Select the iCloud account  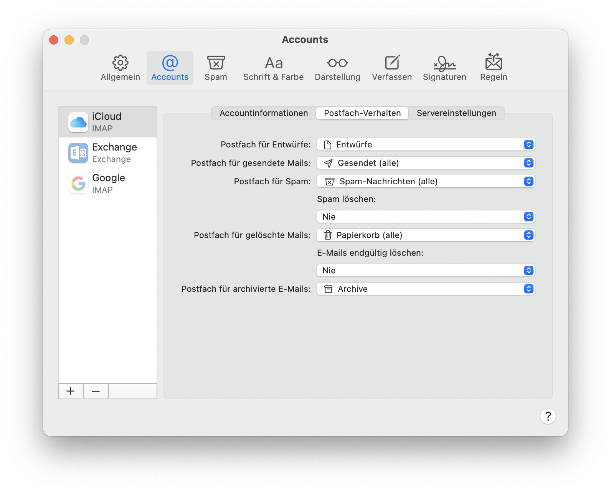click(x=108, y=122)
